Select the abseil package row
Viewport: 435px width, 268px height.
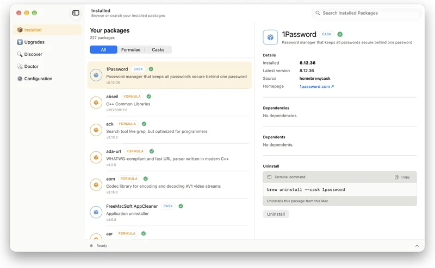[170, 103]
